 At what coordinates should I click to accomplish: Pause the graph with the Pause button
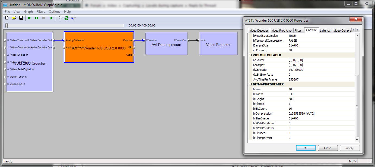pyautogui.click(x=37, y=18)
